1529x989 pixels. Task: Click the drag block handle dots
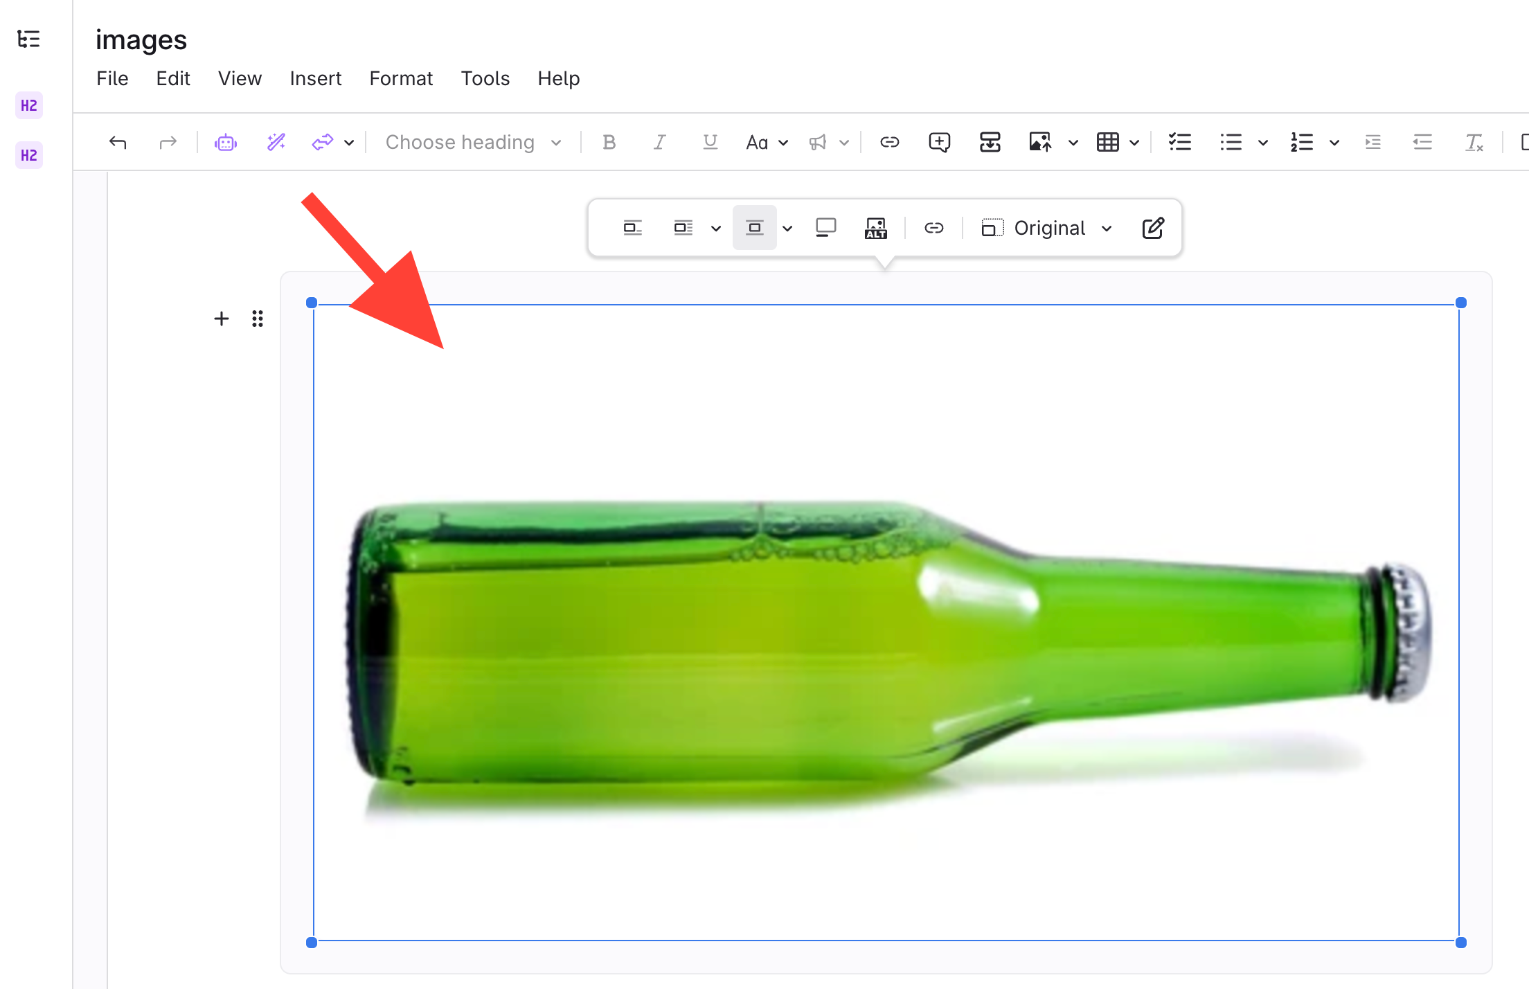tap(258, 319)
